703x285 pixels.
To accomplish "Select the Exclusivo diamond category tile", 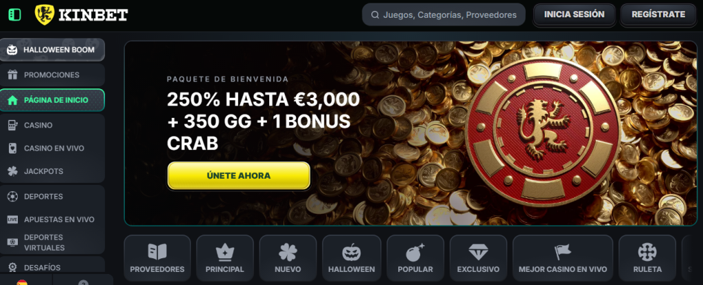I will tap(478, 258).
